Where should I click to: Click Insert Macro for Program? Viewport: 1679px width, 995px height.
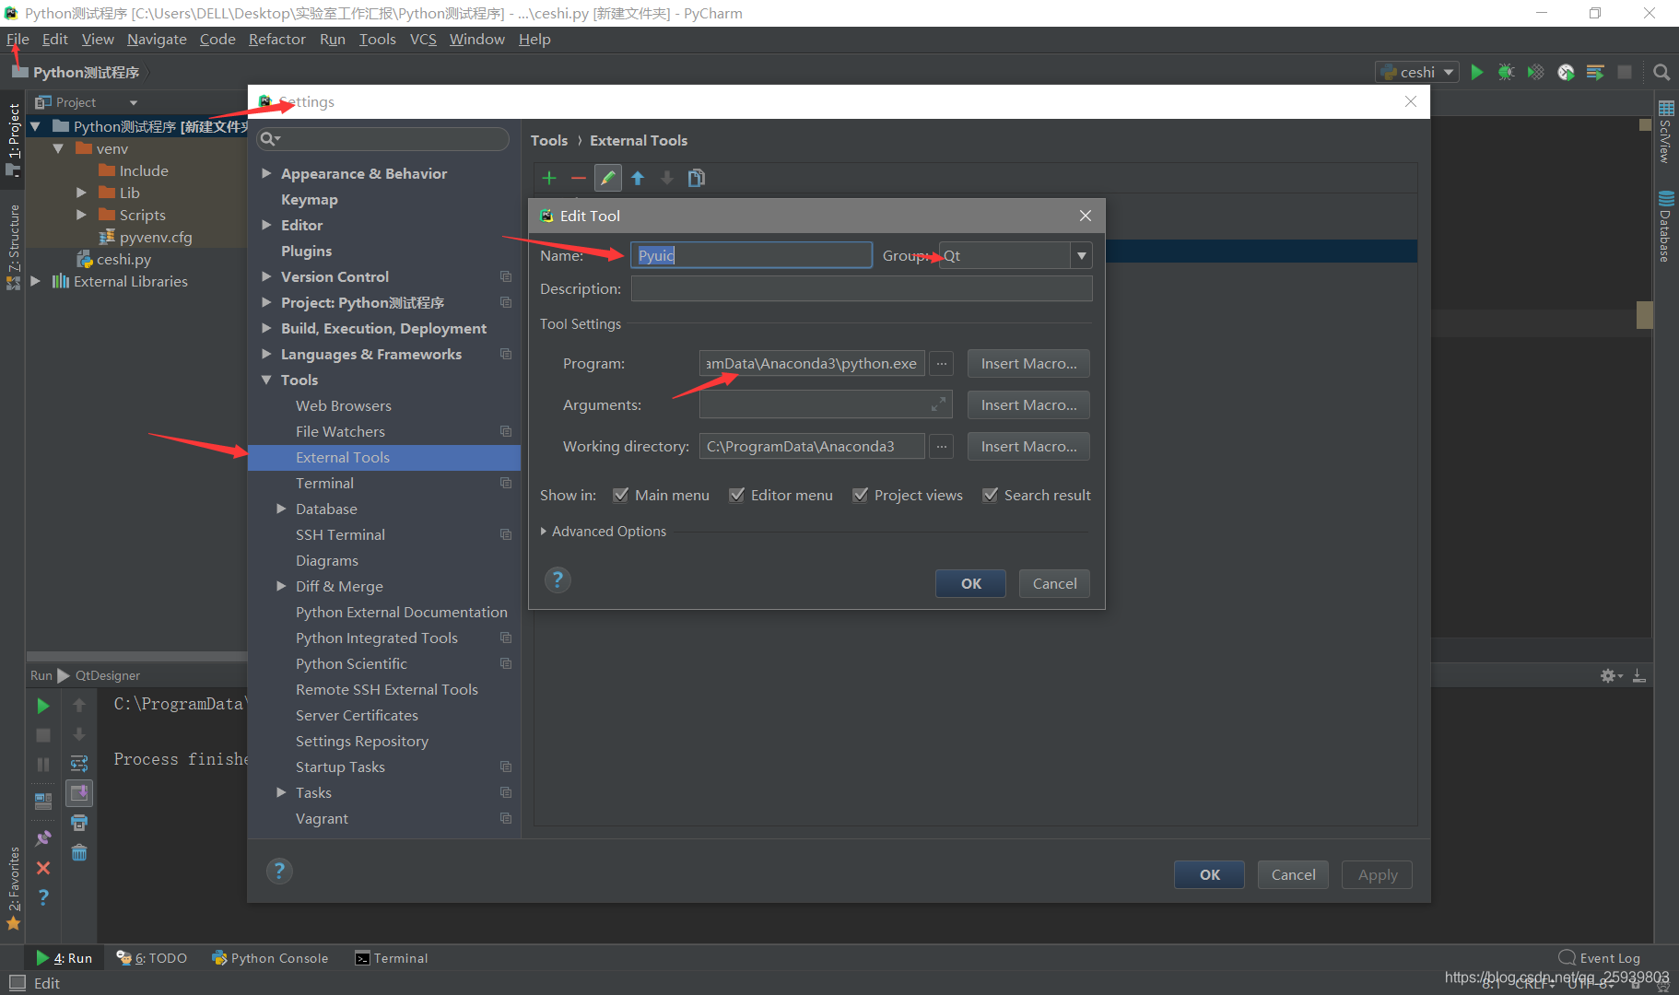pos(1028,364)
